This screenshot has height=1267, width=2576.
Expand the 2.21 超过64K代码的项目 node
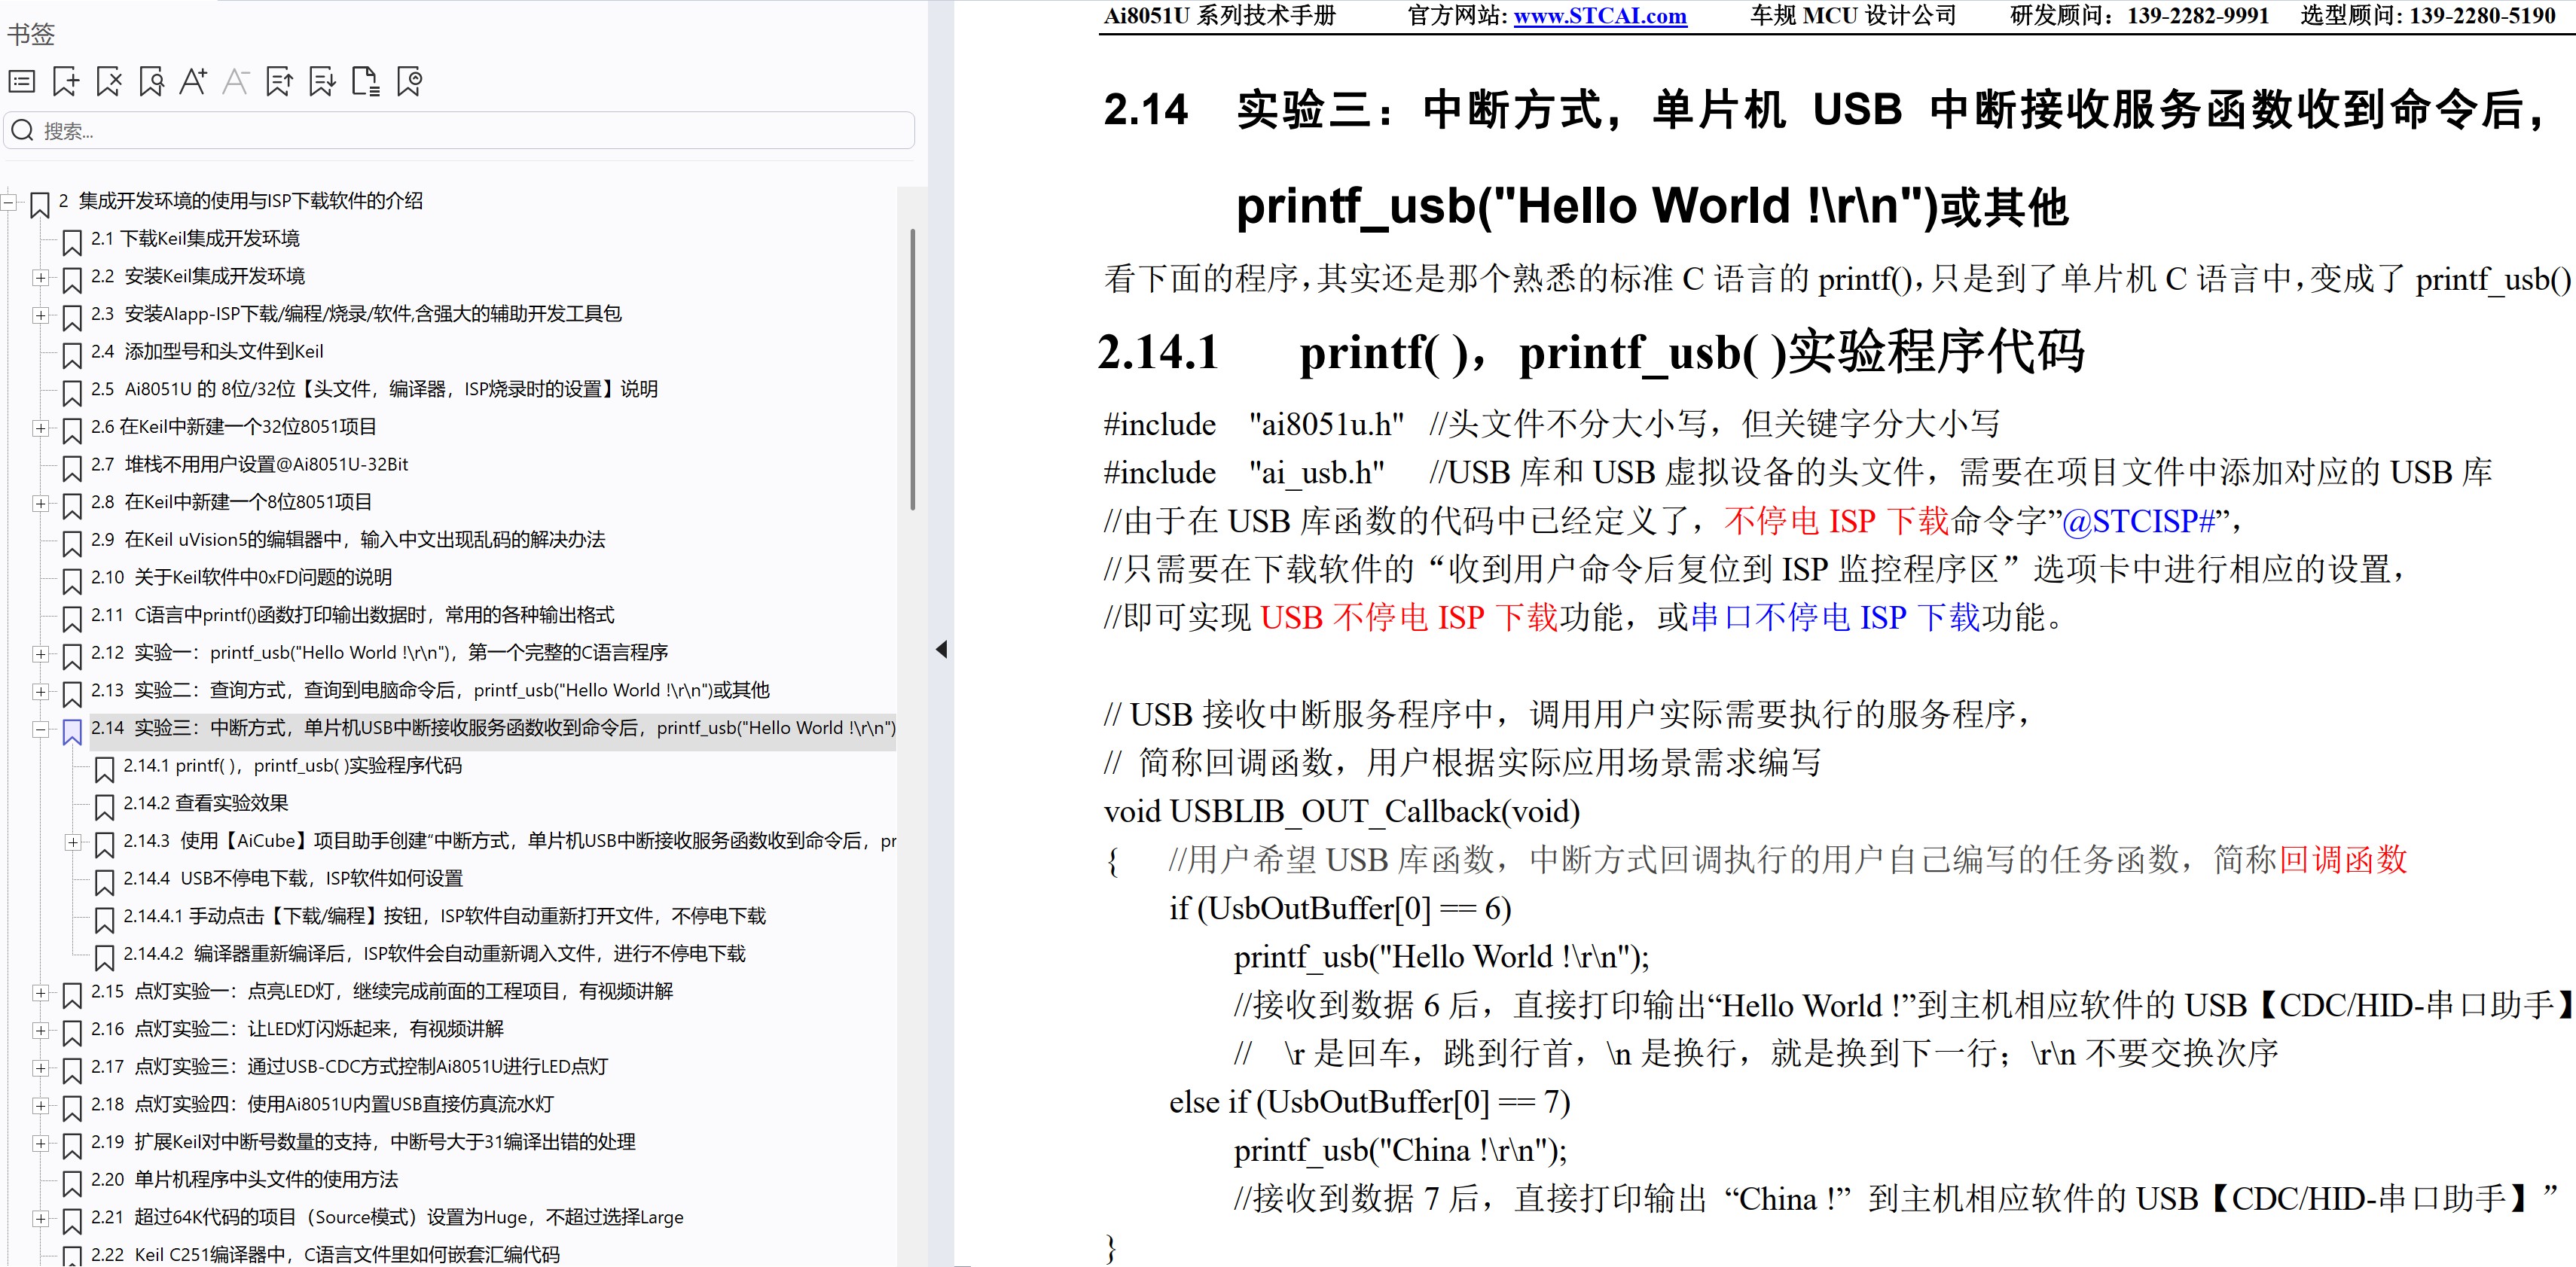[x=41, y=1219]
